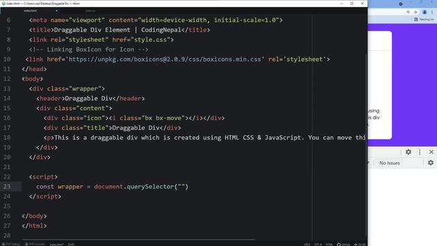Open PHP Console in status bar
Screen dimensions: 437x246
click(x=35, y=244)
